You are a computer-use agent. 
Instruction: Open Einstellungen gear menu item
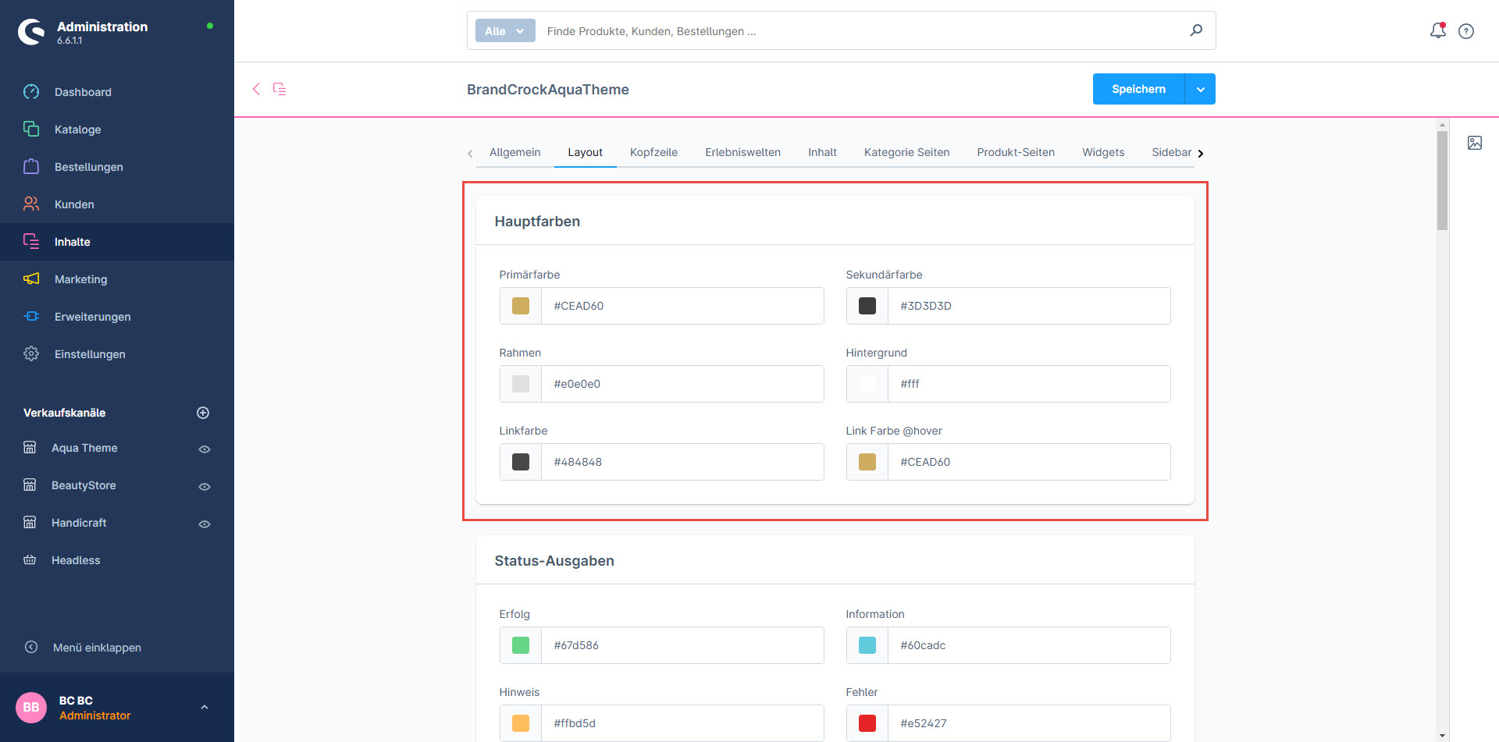pos(90,354)
